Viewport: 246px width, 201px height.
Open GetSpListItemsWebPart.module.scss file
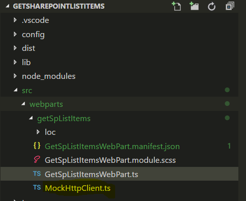tap(110, 160)
